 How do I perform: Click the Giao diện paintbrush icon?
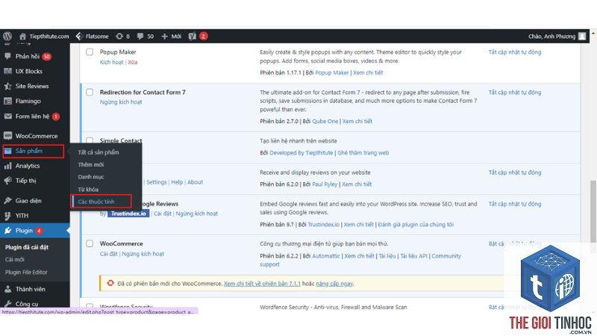tap(7, 200)
